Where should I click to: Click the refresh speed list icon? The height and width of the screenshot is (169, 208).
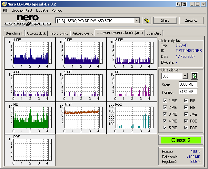[194, 76]
